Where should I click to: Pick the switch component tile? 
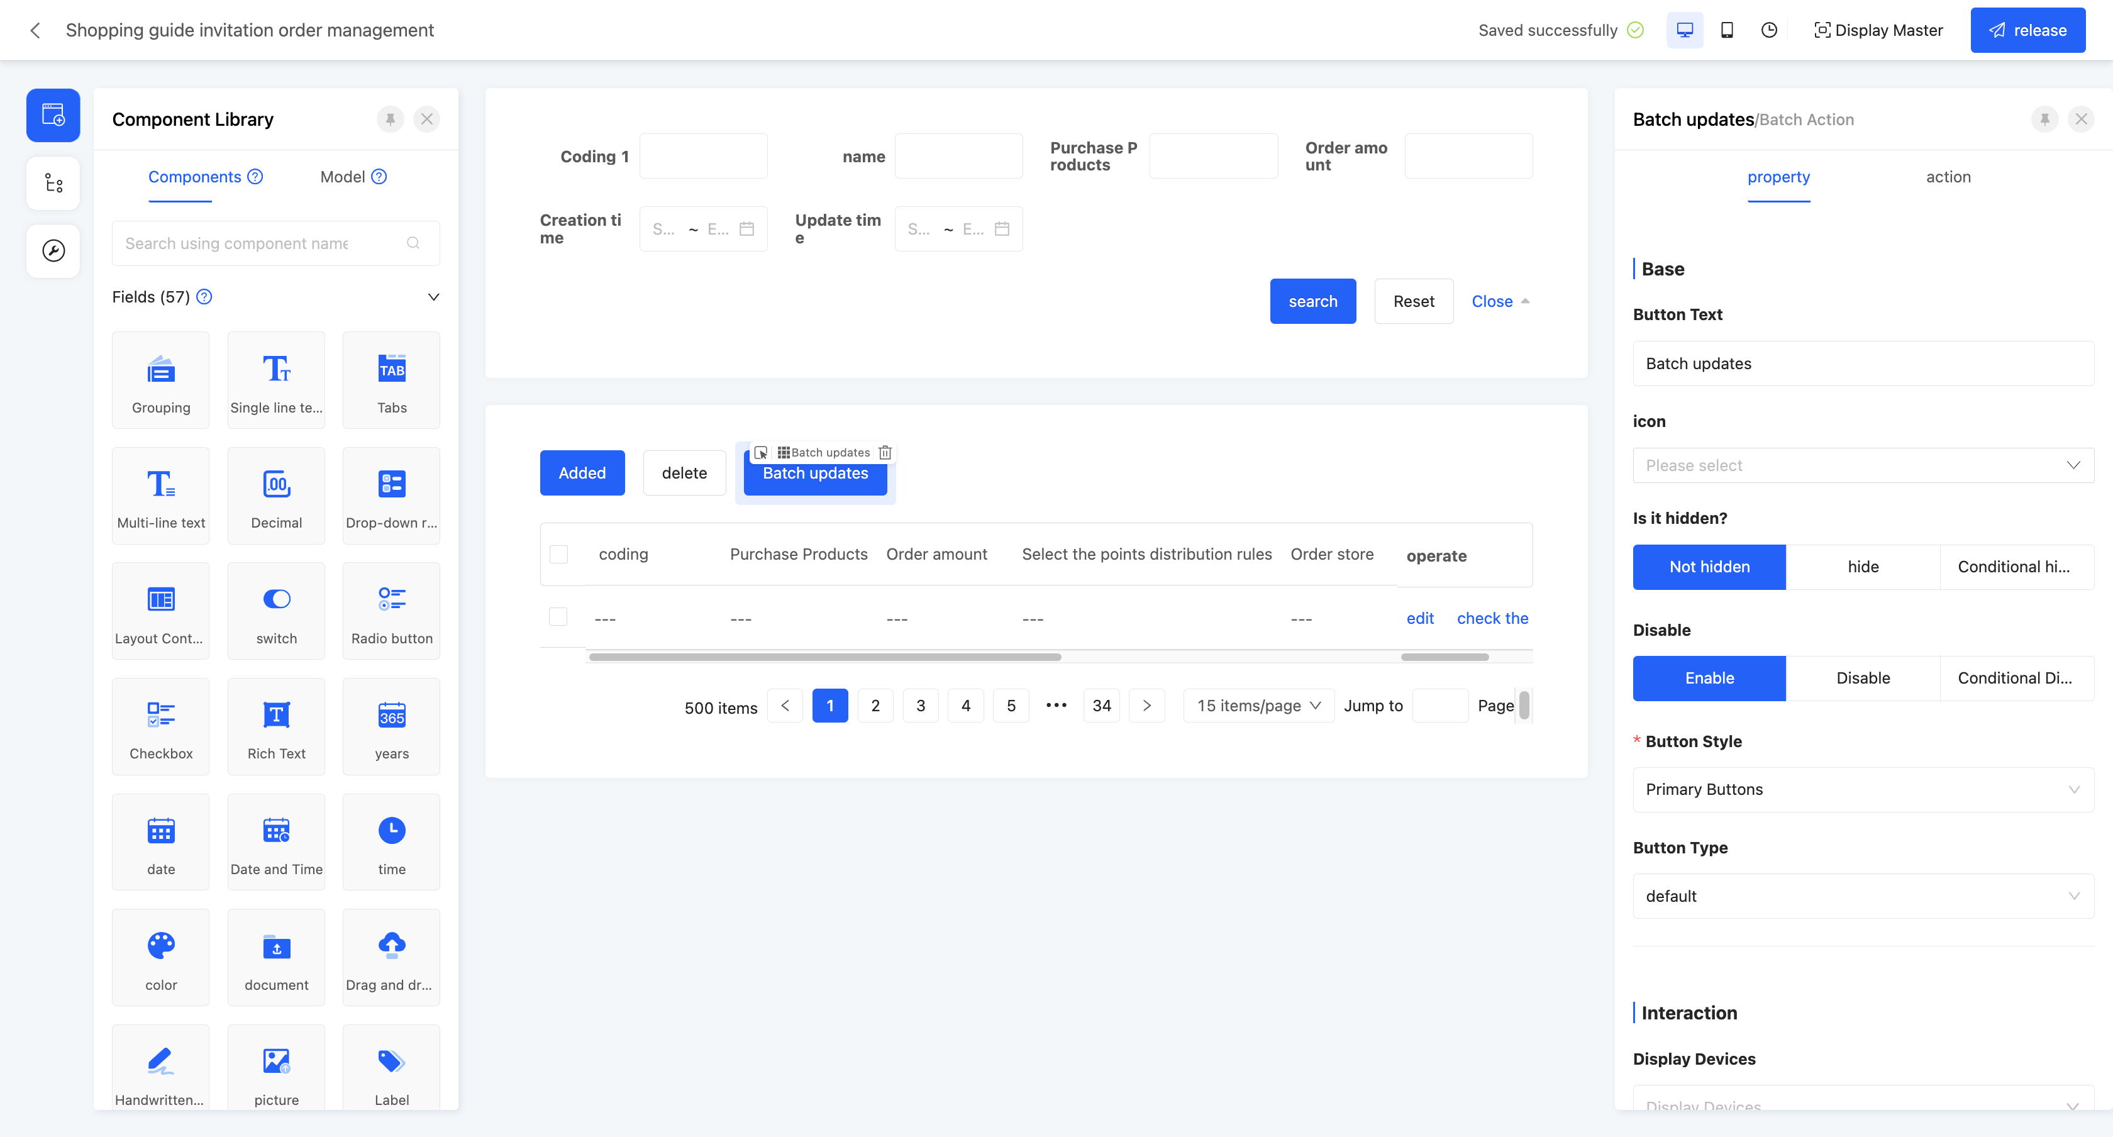click(x=275, y=611)
